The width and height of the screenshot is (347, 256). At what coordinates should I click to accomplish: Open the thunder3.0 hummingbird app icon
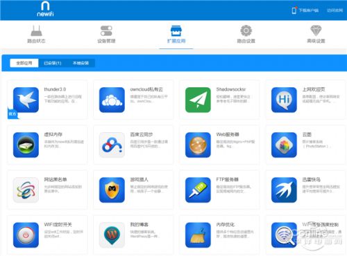click(26, 100)
